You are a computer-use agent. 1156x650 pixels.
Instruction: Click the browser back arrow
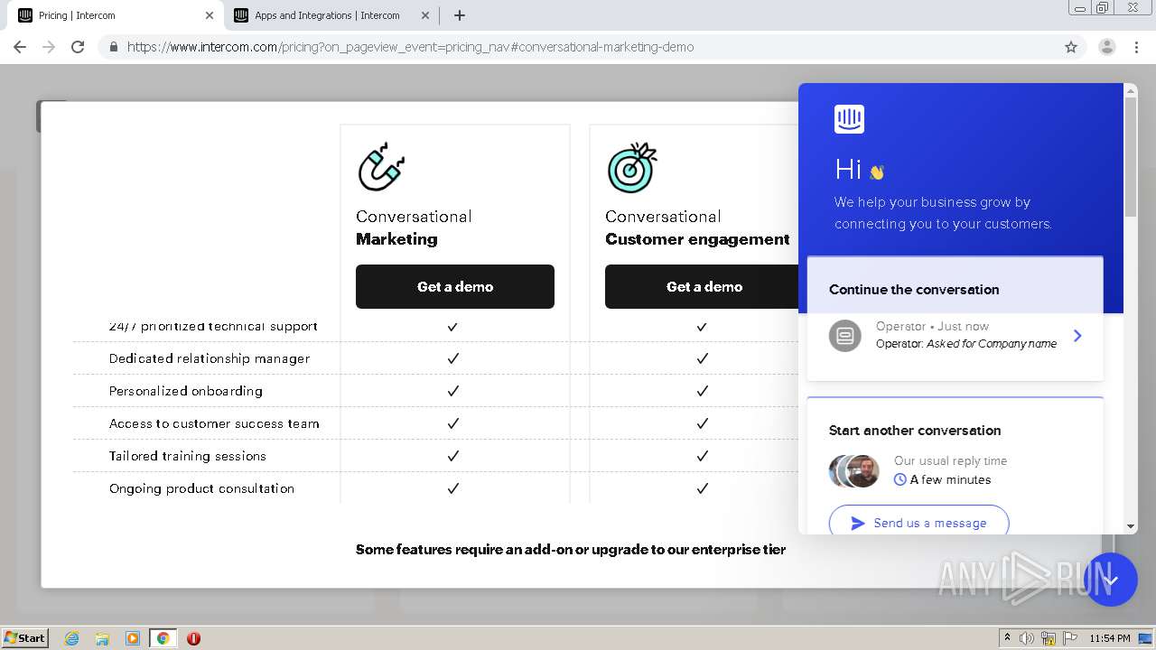[x=20, y=47]
